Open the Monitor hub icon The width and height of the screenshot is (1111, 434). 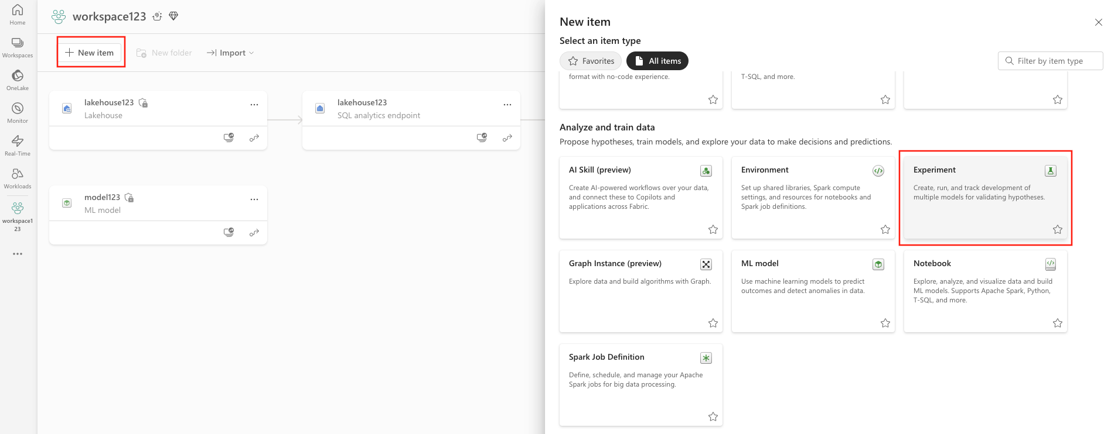[18, 112]
